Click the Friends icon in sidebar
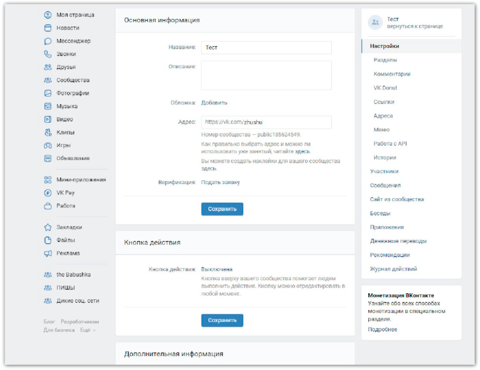The image size is (480, 370). pyautogui.click(x=47, y=67)
